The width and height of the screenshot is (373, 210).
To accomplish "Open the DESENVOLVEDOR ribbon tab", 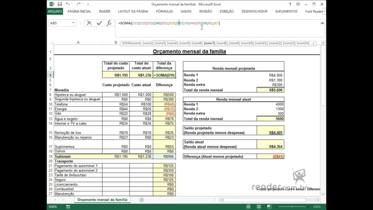I will pyautogui.click(x=254, y=12).
